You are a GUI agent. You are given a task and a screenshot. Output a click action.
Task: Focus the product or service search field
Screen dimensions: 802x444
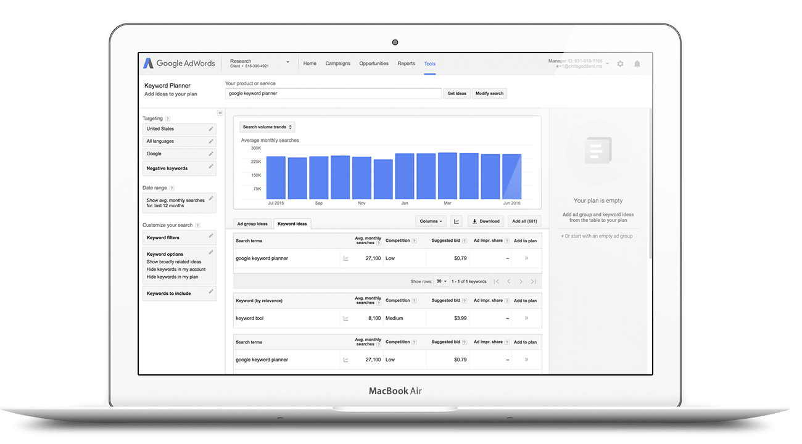tap(333, 94)
